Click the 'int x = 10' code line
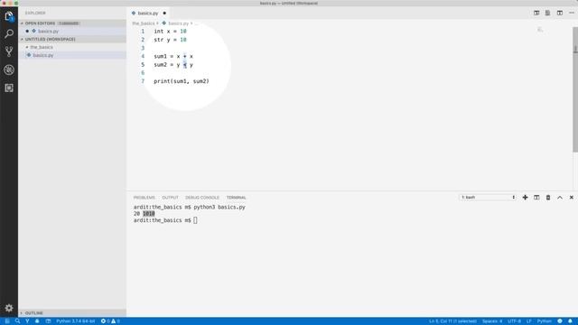 171,32
